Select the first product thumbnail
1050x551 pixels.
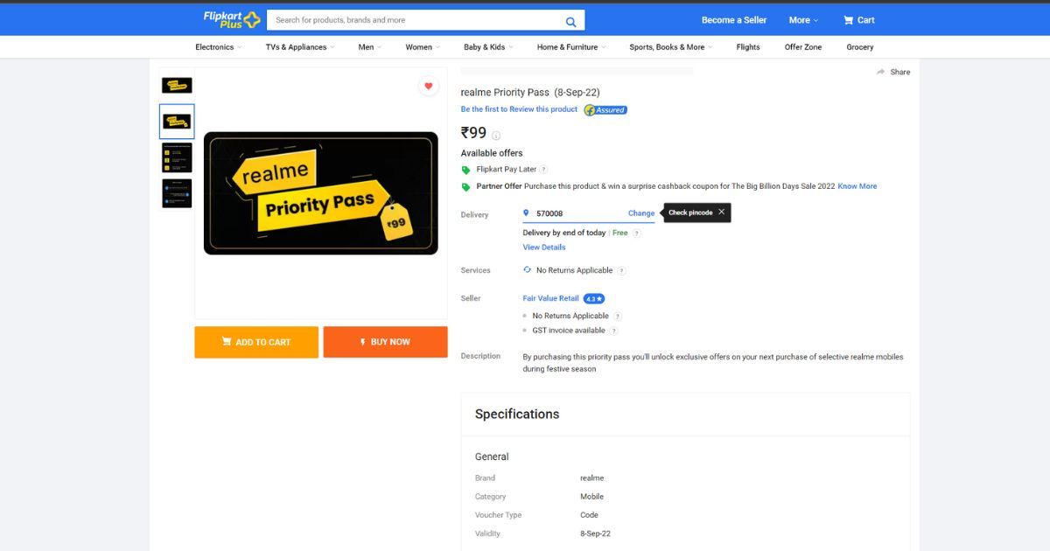pos(177,86)
